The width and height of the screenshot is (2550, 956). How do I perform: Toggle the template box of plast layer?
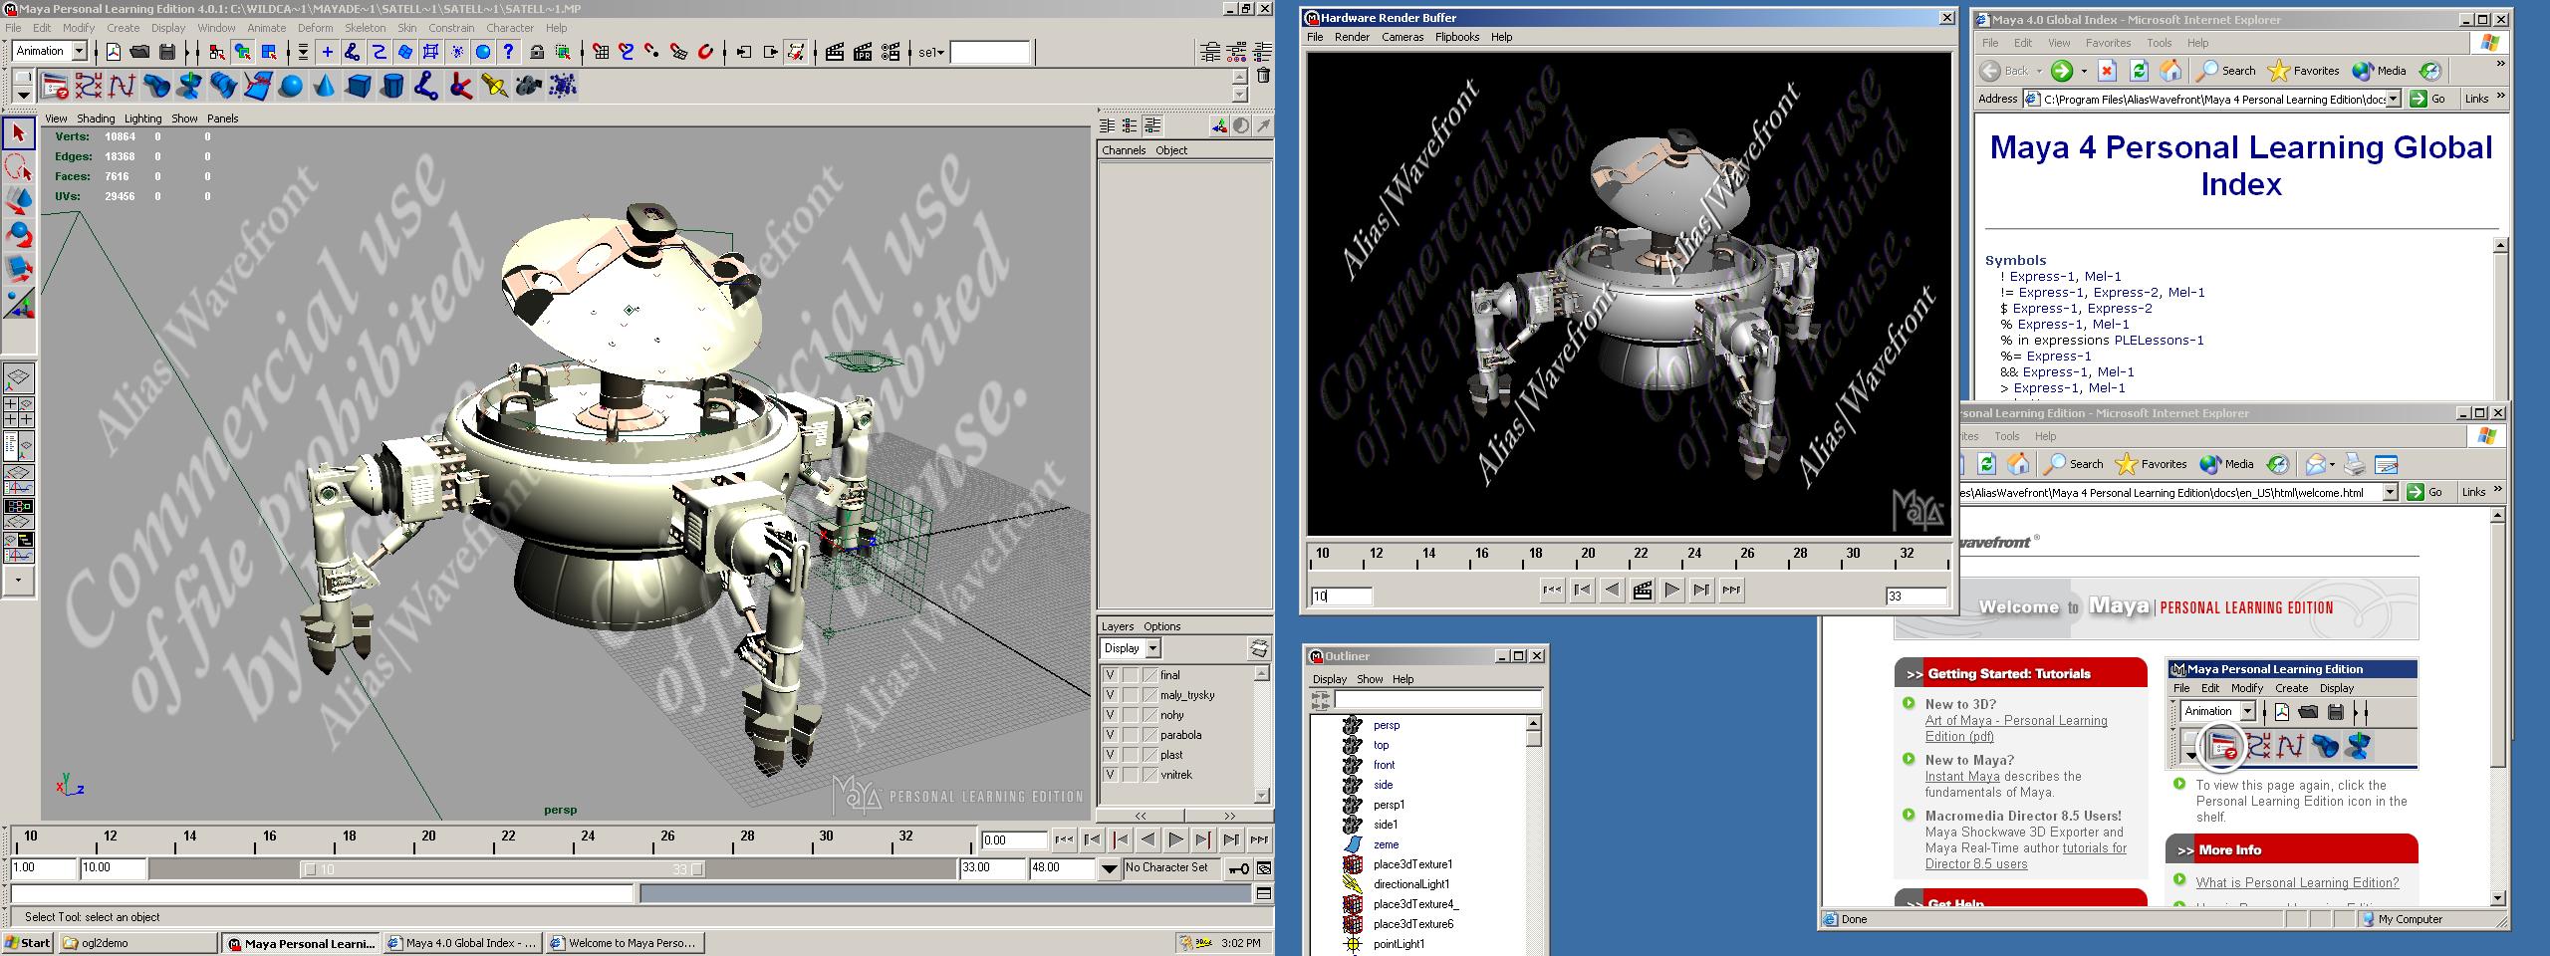[1131, 755]
